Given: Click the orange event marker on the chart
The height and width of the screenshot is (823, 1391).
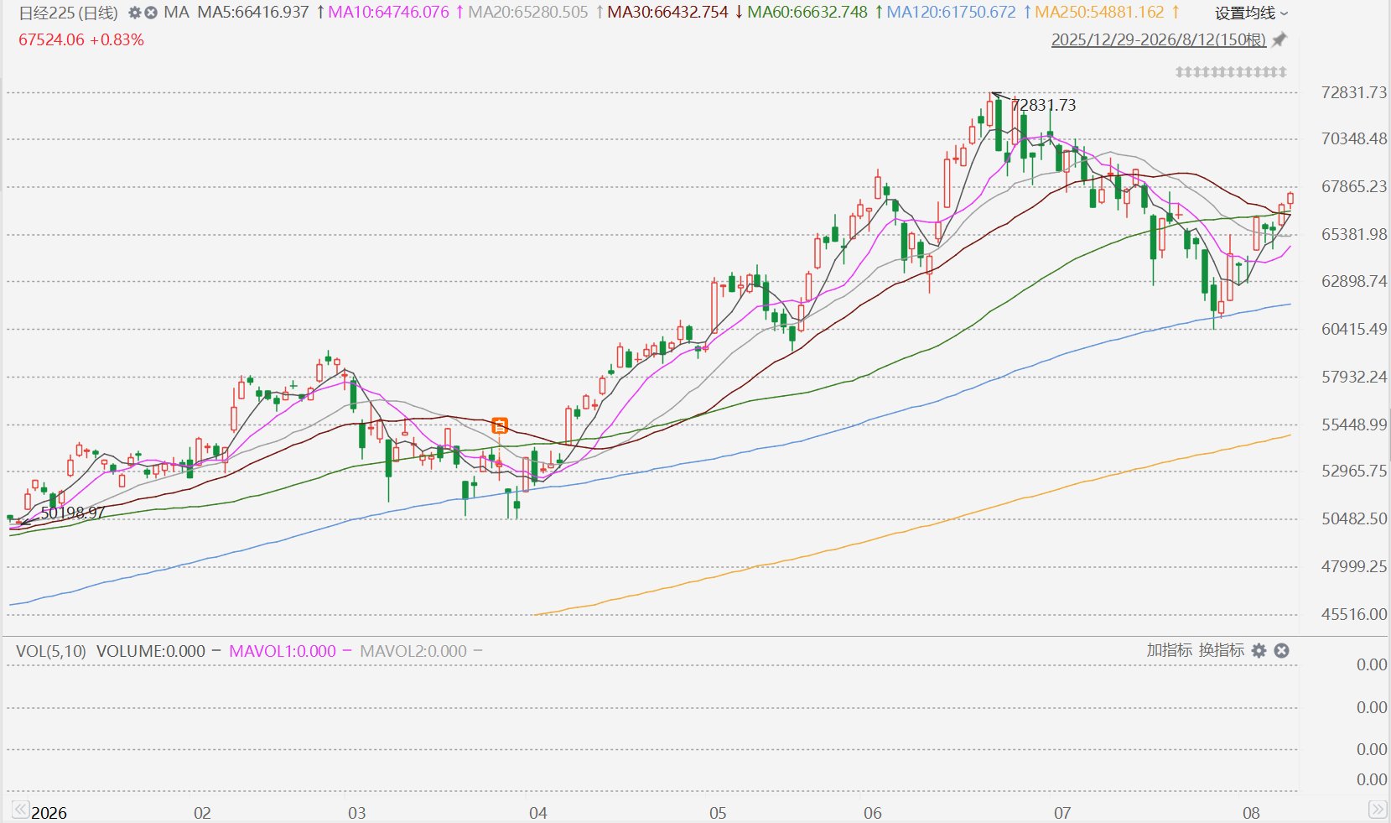Looking at the screenshot, I should tap(499, 425).
